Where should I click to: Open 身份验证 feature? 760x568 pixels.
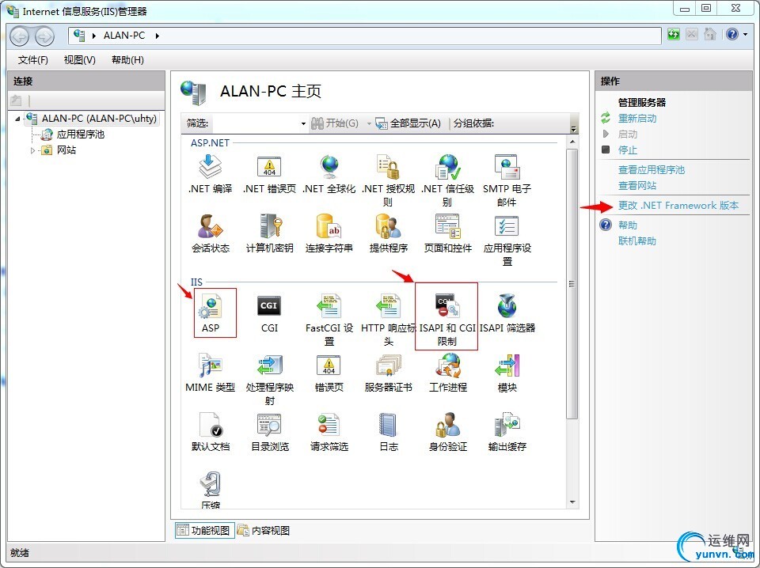[x=448, y=432]
